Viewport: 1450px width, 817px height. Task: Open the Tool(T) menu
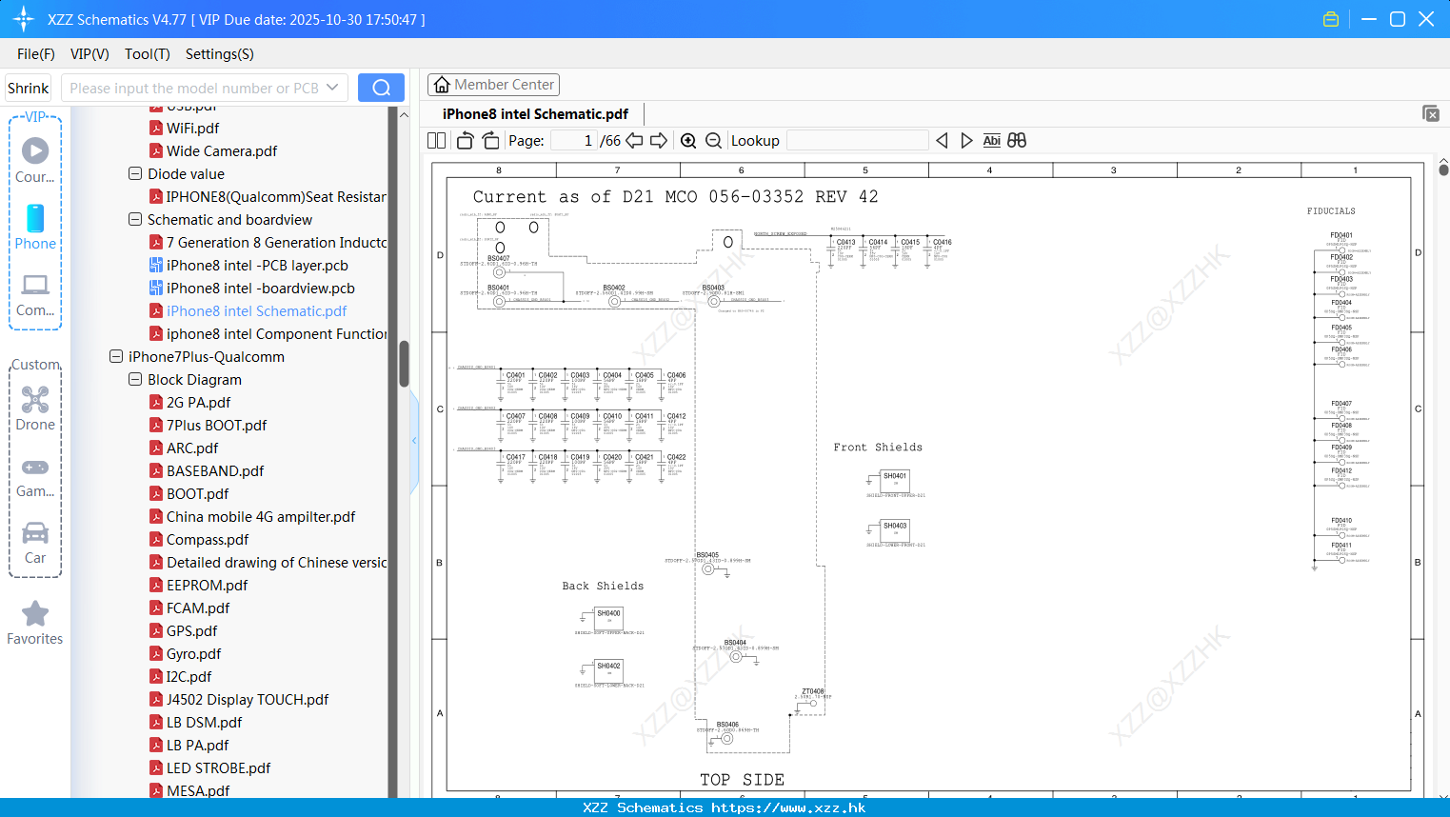[x=148, y=54]
